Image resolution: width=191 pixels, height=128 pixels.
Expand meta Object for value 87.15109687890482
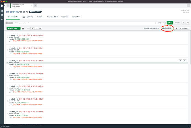(x=8, y=75)
